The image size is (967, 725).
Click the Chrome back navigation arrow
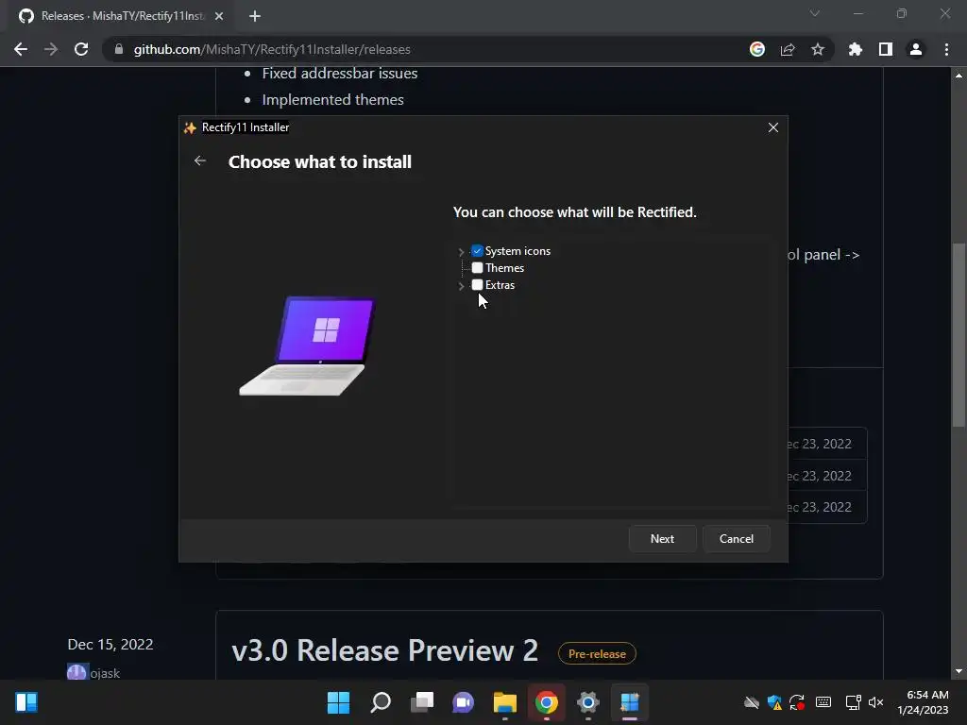tap(21, 49)
